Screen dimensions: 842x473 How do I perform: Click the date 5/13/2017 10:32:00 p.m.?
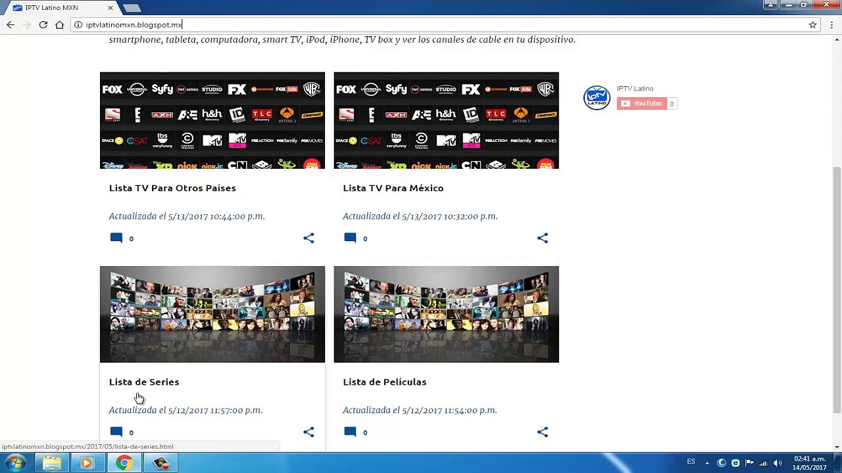tap(450, 216)
